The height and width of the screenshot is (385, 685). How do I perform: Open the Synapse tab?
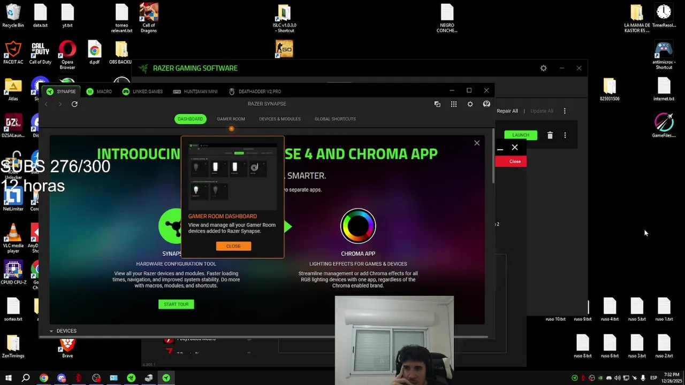coord(61,91)
